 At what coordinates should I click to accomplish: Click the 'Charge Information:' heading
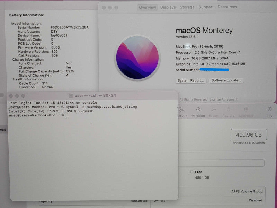(x=28, y=59)
